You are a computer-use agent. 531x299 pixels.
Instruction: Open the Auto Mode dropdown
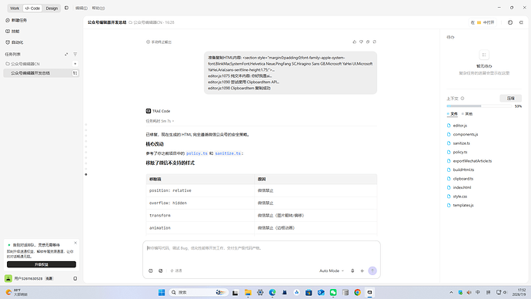pos(331,270)
